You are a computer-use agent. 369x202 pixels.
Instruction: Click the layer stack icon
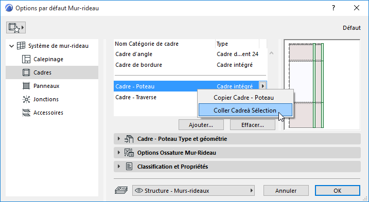(121, 190)
